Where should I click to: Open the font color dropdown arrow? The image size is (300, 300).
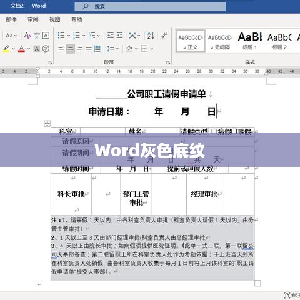[29, 49]
